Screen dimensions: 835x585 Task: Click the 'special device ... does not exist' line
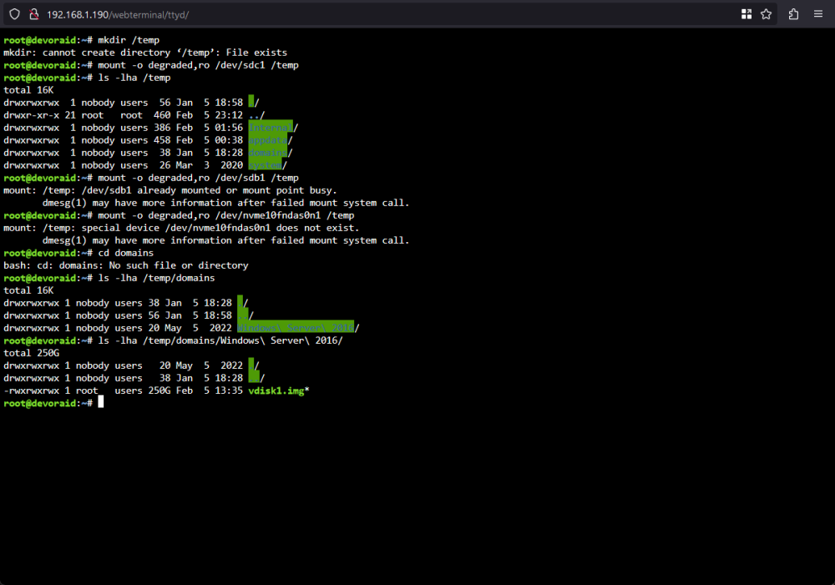click(181, 228)
